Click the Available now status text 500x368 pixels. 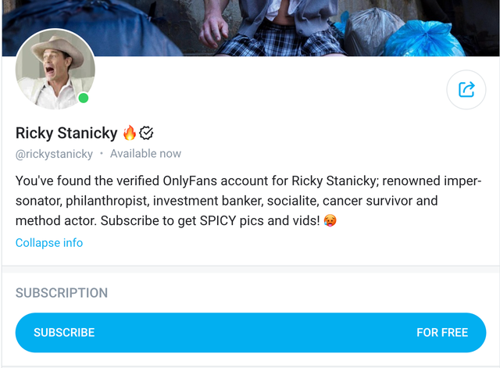click(145, 154)
